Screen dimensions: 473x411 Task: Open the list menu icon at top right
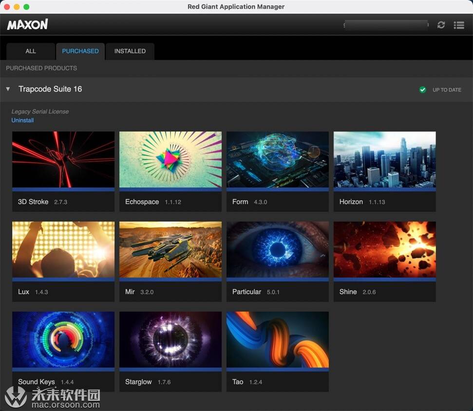pos(459,25)
